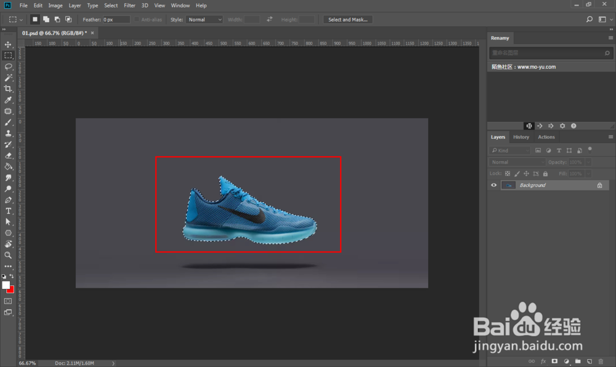The image size is (616, 367).
Task: Open Renamy help question mark icon
Action: coord(573,126)
